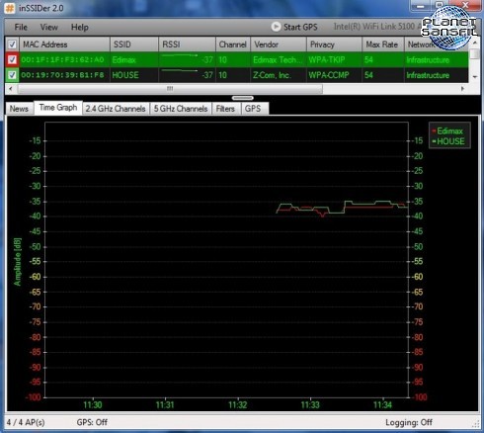
Task: Switch to the 5 GHz Channels tab
Action: click(181, 109)
